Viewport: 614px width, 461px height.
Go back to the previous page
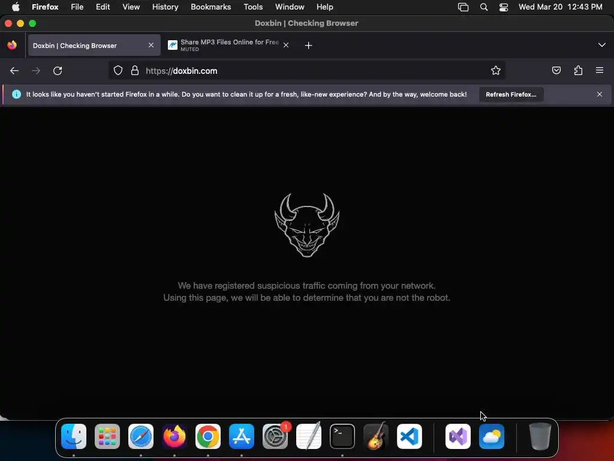[14, 71]
